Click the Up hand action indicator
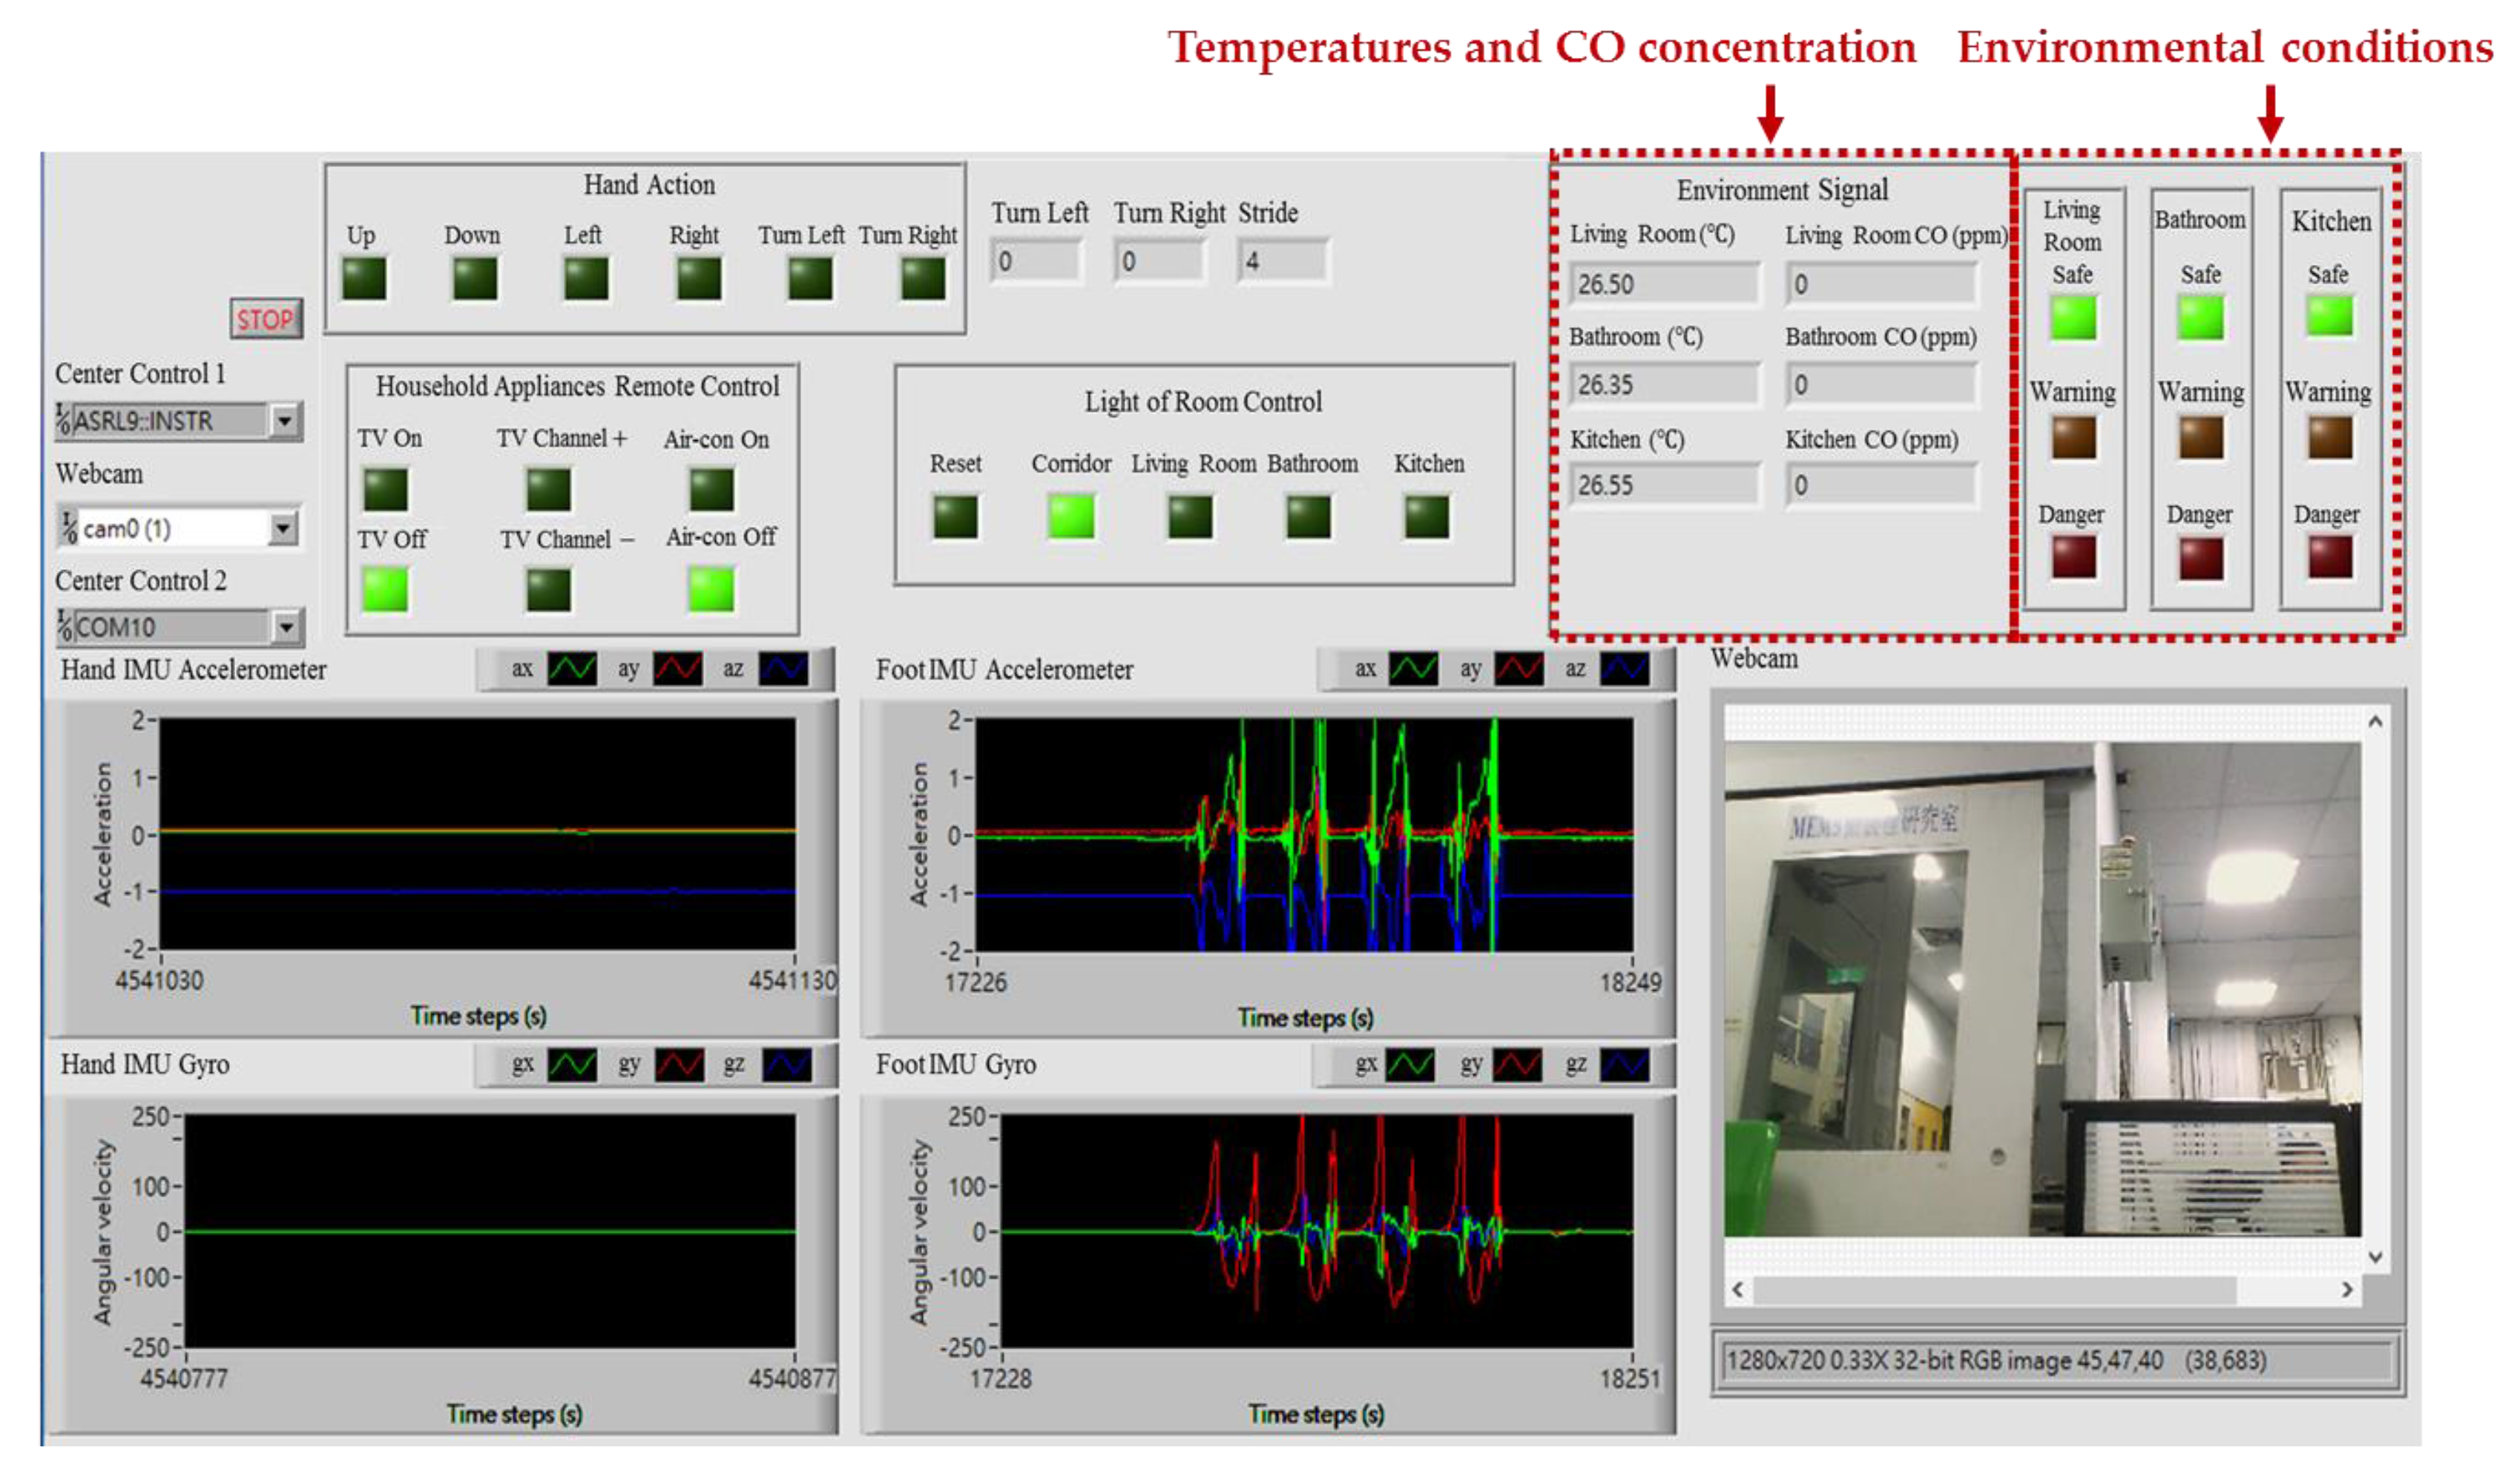Image resolution: width=2520 pixels, height=1479 pixels. (x=364, y=279)
